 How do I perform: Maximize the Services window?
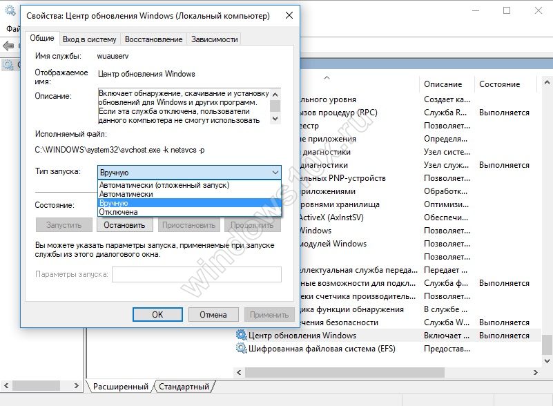(507, 10)
